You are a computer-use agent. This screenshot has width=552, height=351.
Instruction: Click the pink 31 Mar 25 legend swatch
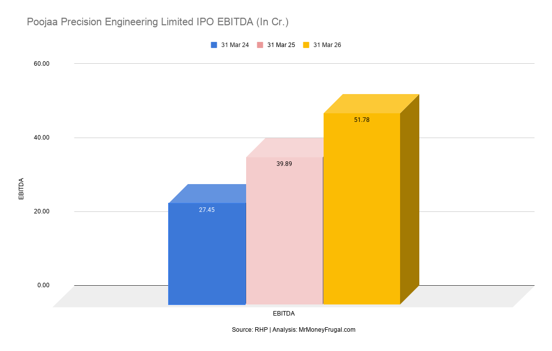(x=260, y=45)
